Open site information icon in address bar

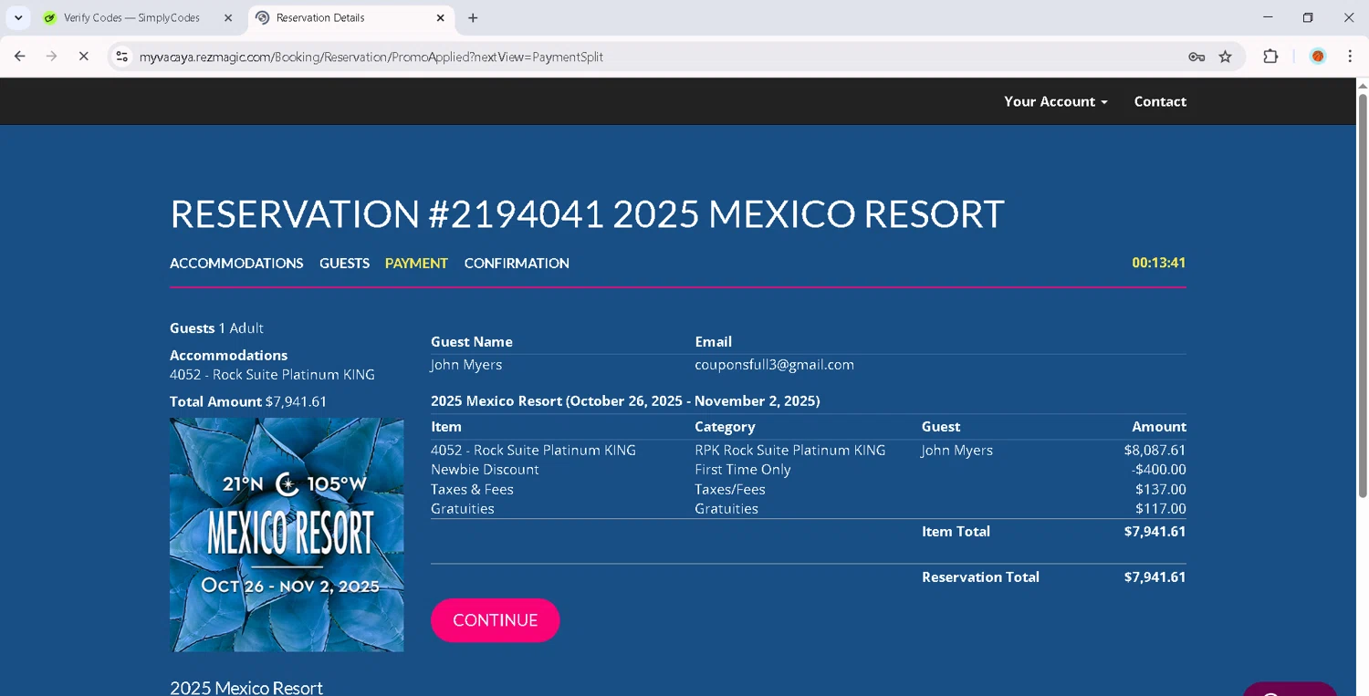[x=121, y=57]
